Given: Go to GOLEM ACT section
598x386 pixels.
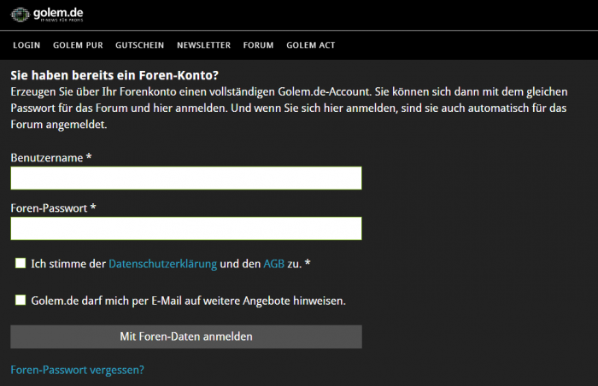Looking at the screenshot, I should [x=310, y=45].
